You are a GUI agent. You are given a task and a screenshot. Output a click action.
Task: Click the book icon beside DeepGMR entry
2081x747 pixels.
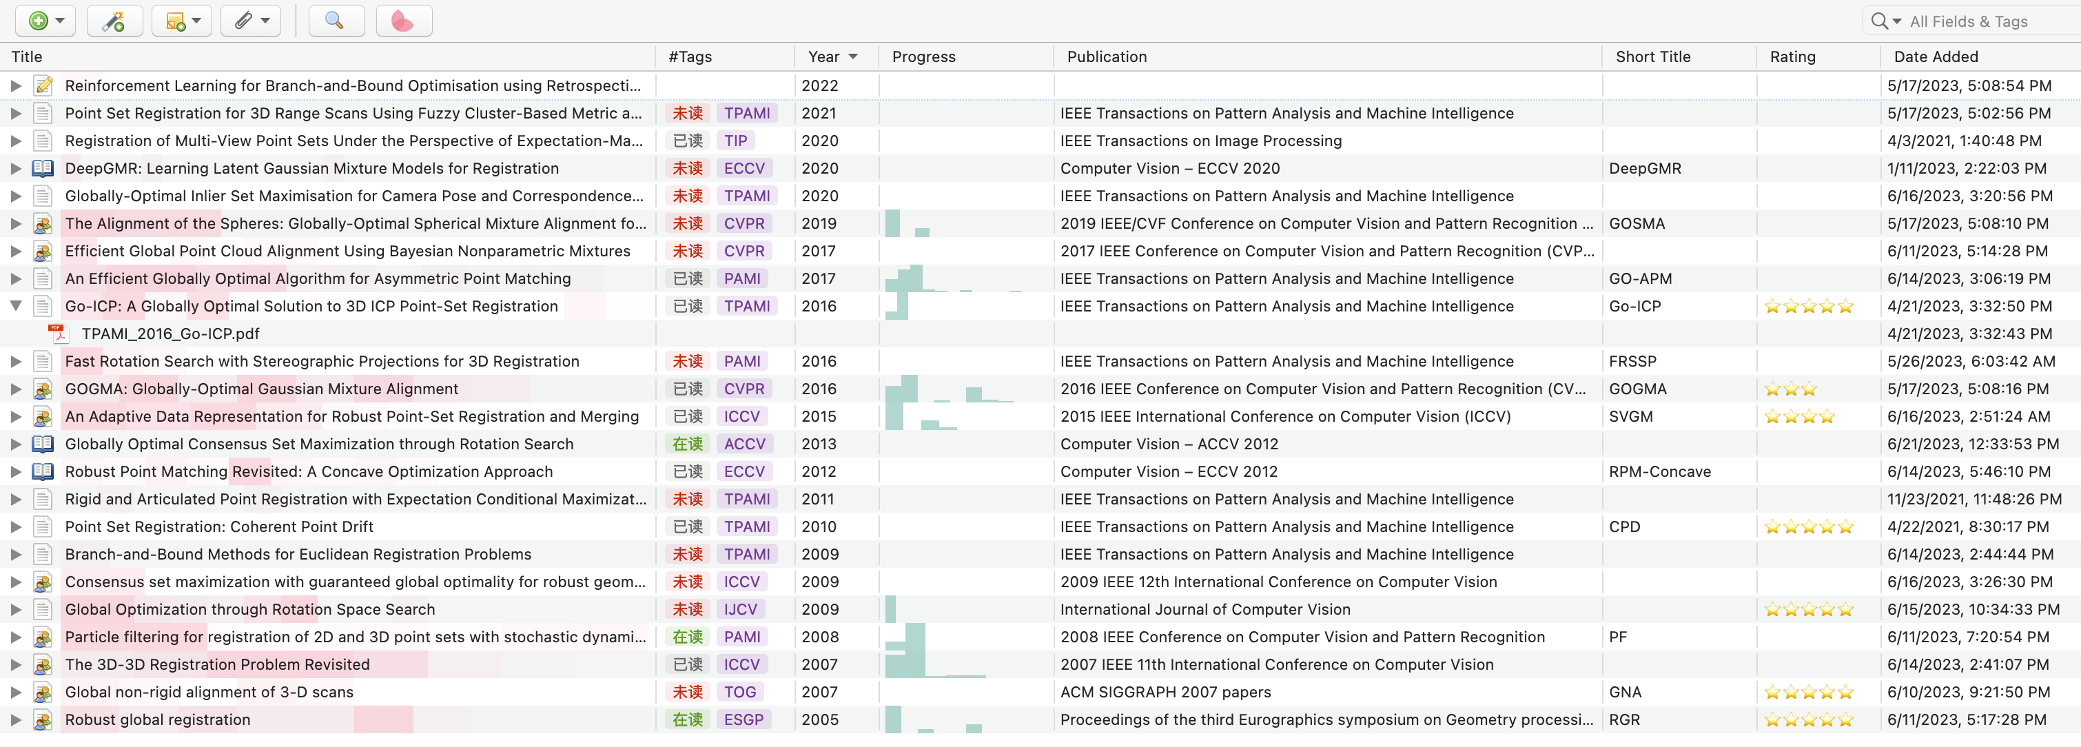[x=42, y=168]
